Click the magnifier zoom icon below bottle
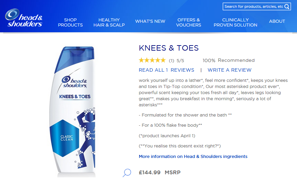This screenshot has height=178, width=297. (x=127, y=173)
